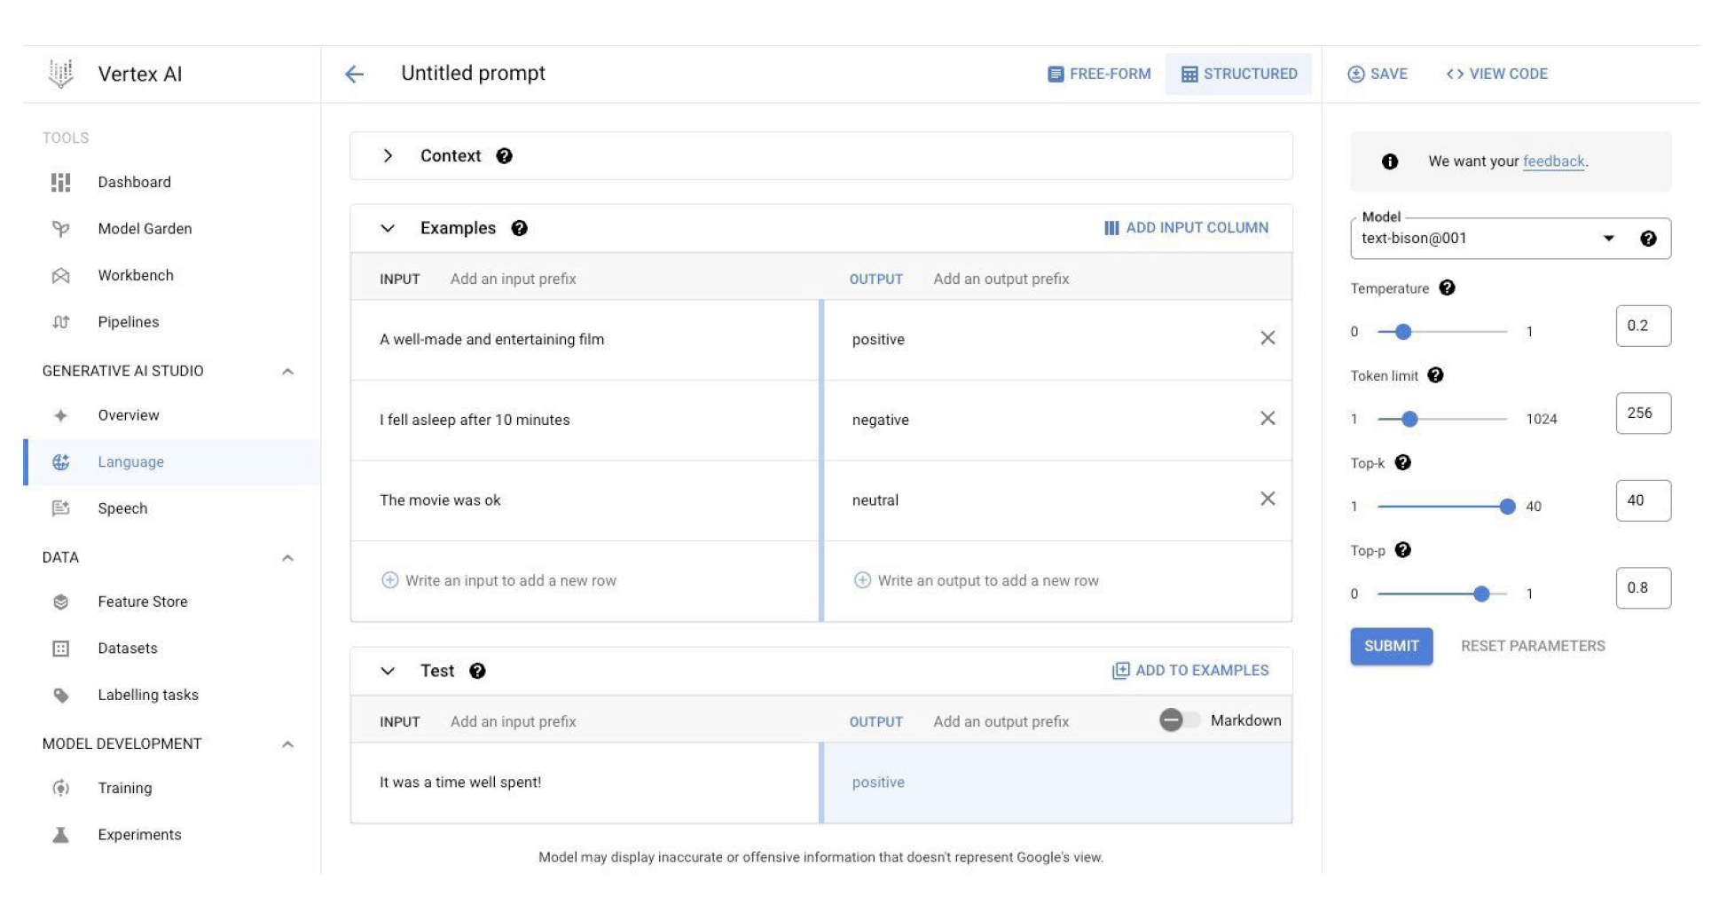Click the Training icon in sidebar
1719x905 pixels.
60,788
